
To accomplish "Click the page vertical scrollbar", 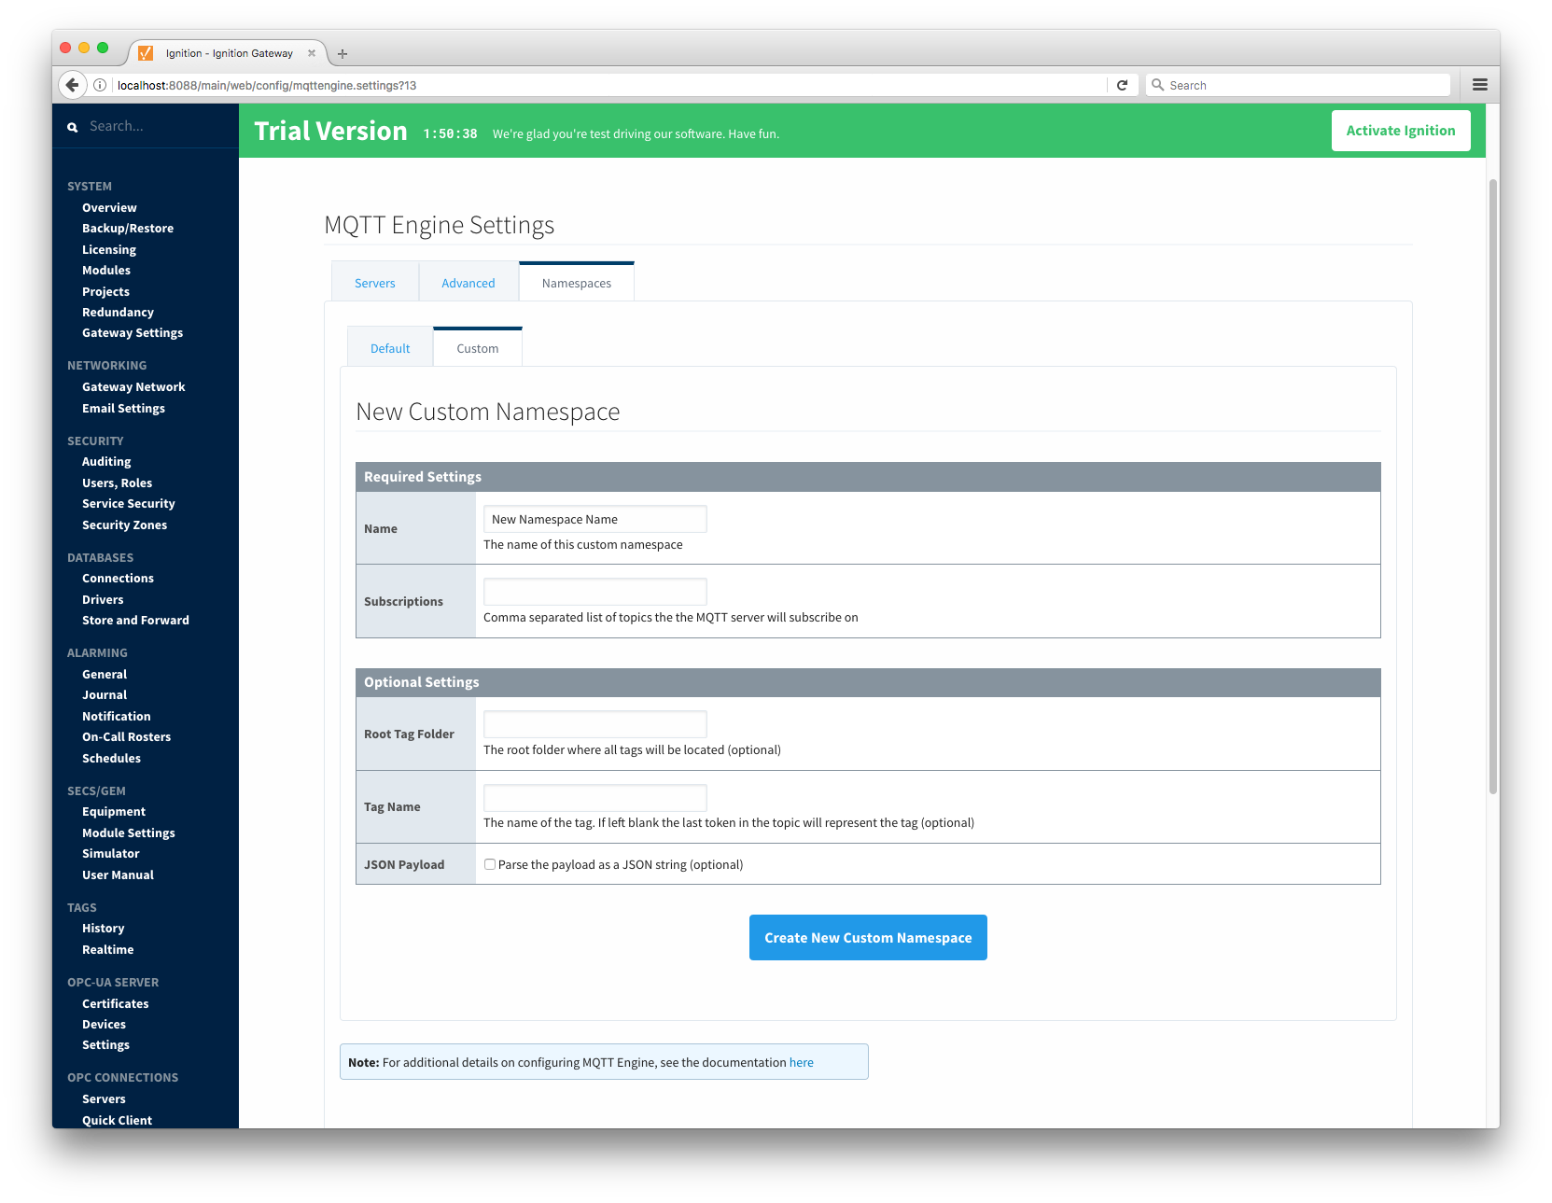I will (x=1493, y=485).
